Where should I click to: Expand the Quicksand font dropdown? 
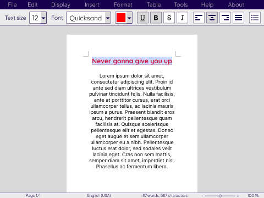coord(108,18)
